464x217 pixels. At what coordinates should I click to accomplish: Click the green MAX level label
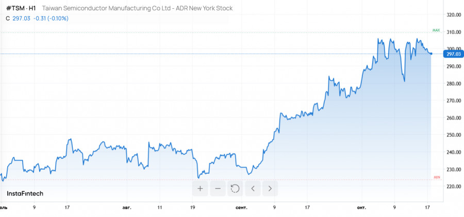(x=436, y=30)
